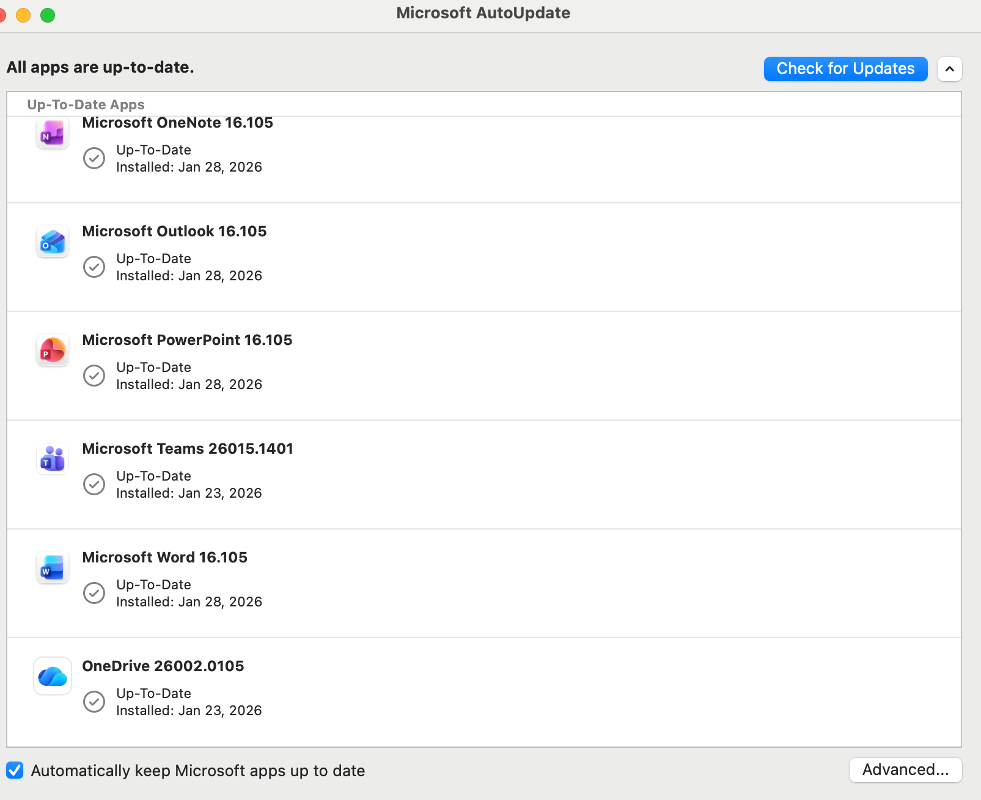
Task: Select the OneDrive 26002.0105 title
Action: (x=163, y=666)
